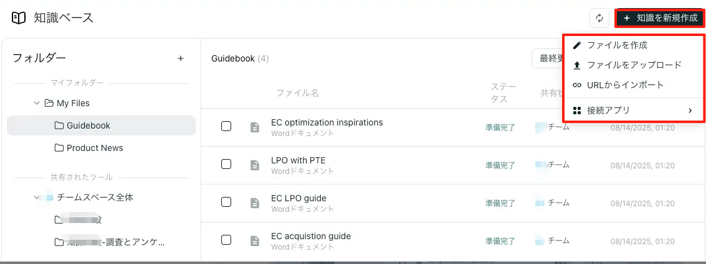Tick the EC LPO guide checkbox

(226, 202)
